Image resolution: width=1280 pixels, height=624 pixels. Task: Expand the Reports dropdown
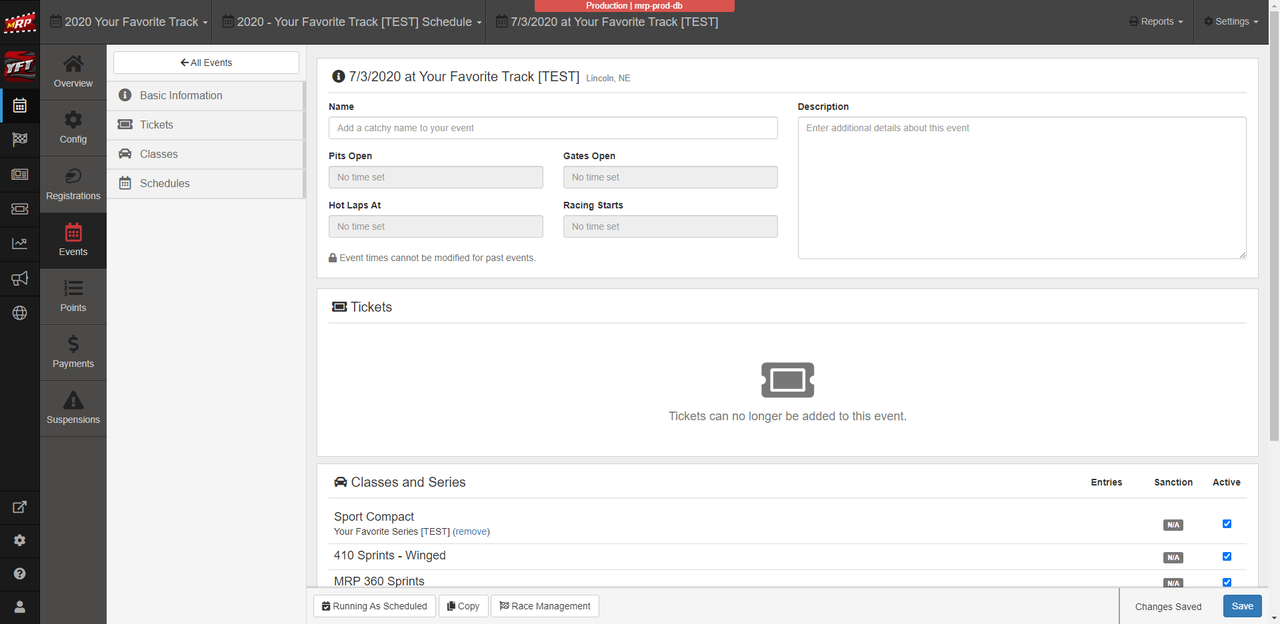click(1156, 21)
